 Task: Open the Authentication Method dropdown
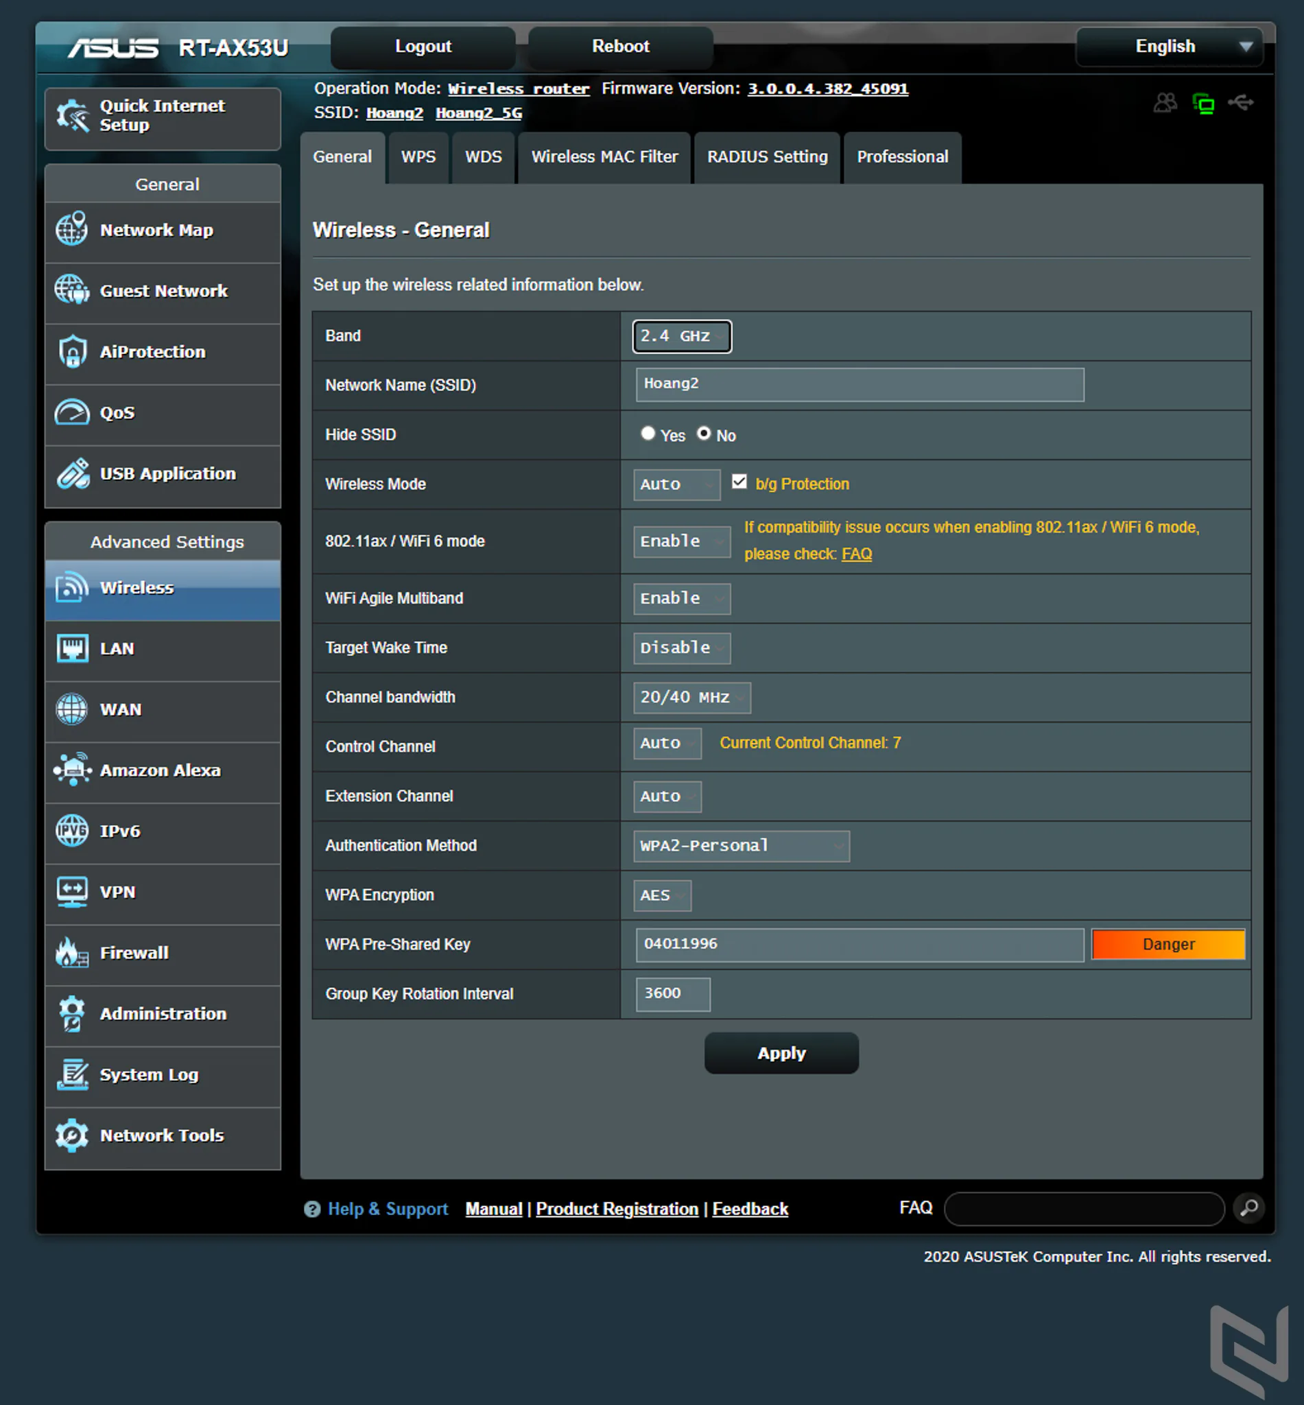pyautogui.click(x=742, y=846)
